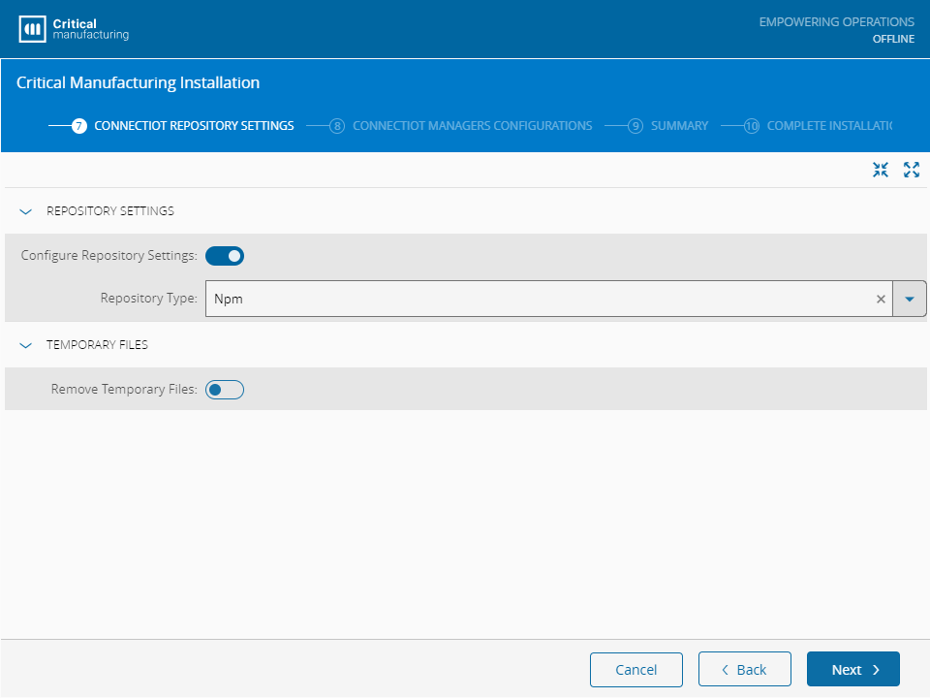Click step 9 circle icon
Image resolution: width=930 pixels, height=698 pixels.
click(x=635, y=126)
